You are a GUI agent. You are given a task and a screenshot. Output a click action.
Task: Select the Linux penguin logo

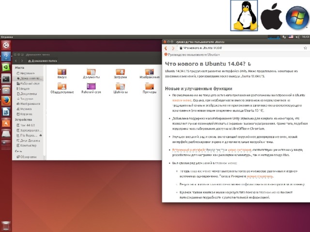(244, 15)
